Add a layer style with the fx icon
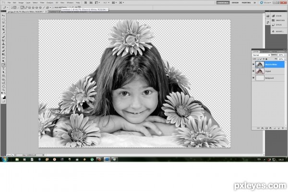The image size is (288, 192). [x=262, y=128]
